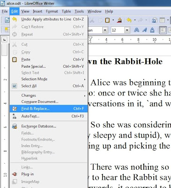Click the Bibliography Entry... menu entry

tap(48, 152)
